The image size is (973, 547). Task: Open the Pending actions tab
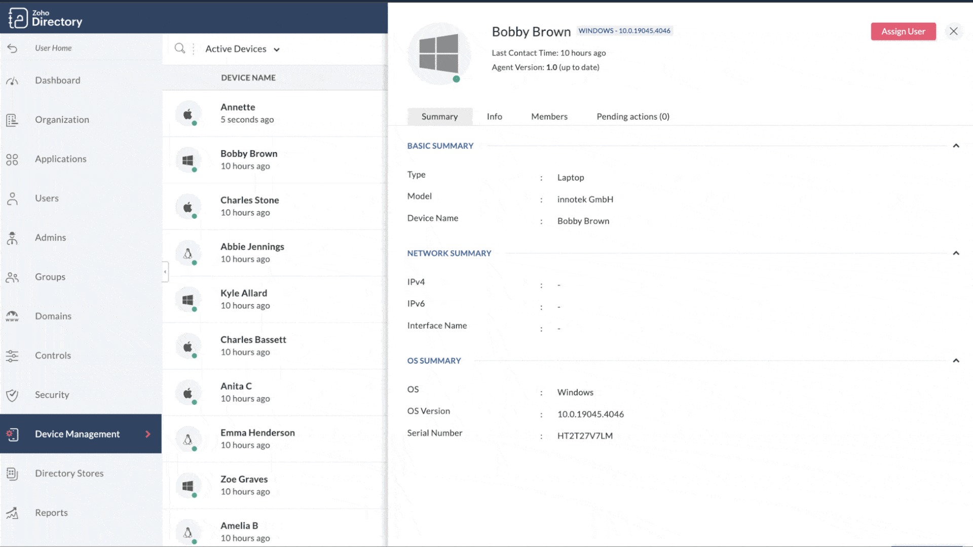pyautogui.click(x=632, y=116)
